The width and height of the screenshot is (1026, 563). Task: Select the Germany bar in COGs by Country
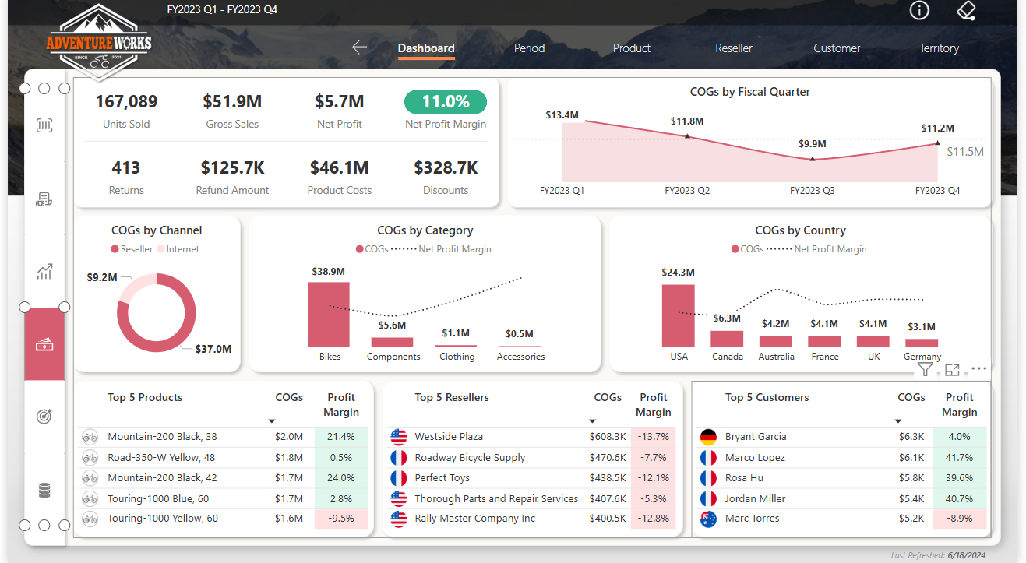coord(922,343)
